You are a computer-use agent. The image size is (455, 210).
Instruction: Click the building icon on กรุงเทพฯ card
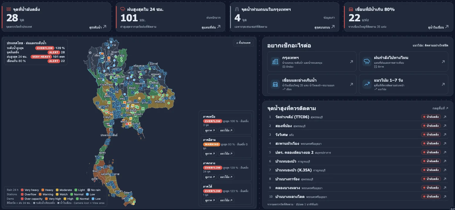[275, 61]
